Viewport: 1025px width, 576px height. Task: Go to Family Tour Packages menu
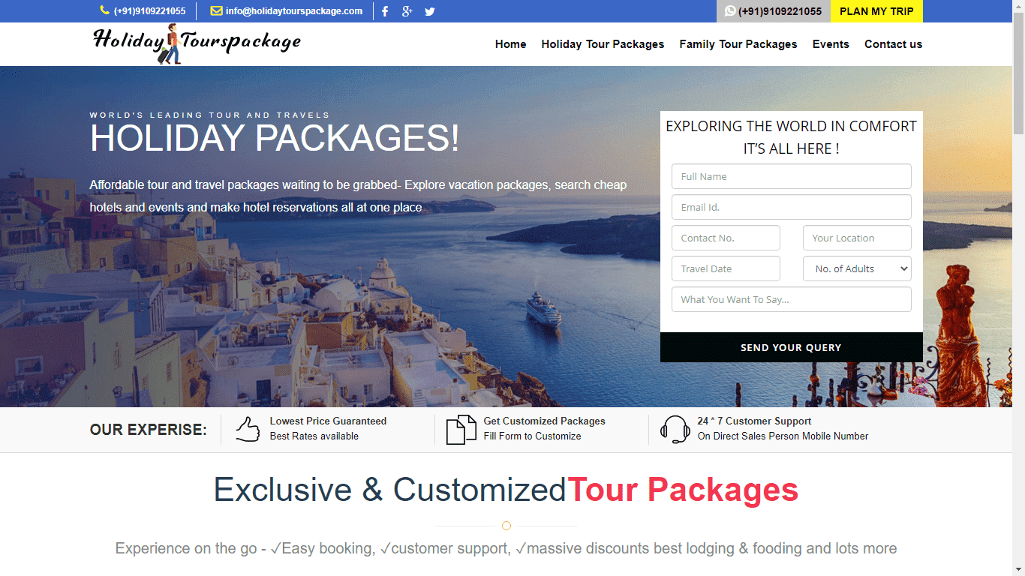click(x=738, y=44)
